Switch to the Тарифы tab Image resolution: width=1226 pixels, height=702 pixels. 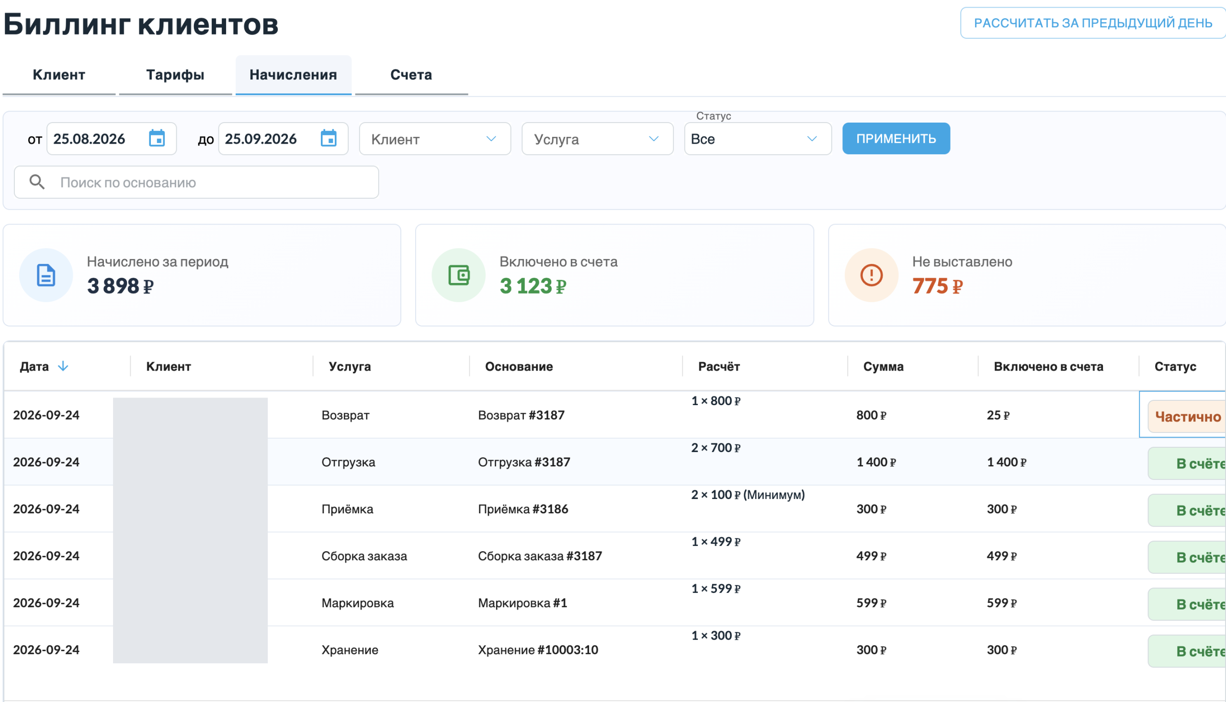click(x=175, y=75)
